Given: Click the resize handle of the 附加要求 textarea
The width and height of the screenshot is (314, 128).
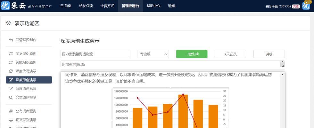Looking at the screenshot, I should click(x=283, y=65).
